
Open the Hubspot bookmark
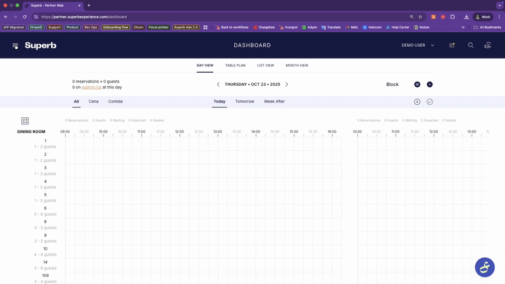tap(288, 27)
